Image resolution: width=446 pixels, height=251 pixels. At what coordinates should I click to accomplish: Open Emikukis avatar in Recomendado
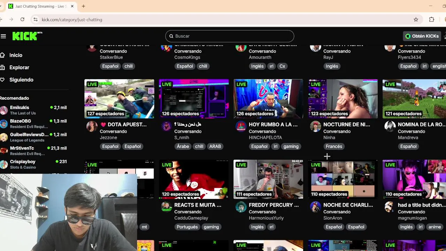tap(3, 110)
